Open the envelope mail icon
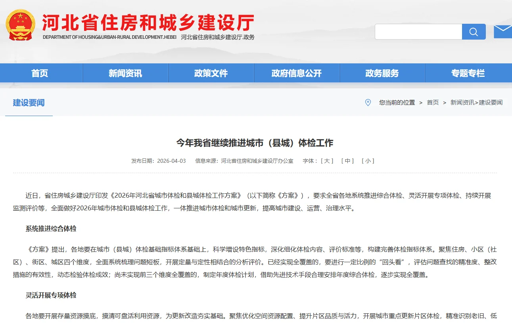The width and height of the screenshot is (512, 324). (502, 31)
